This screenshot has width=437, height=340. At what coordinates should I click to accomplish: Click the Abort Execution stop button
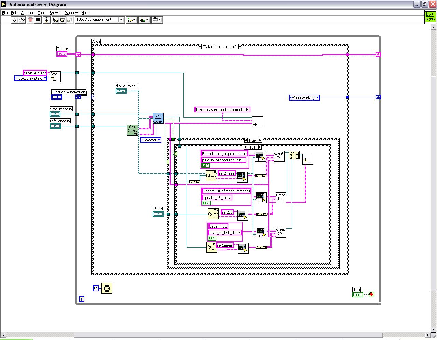coord(30,20)
